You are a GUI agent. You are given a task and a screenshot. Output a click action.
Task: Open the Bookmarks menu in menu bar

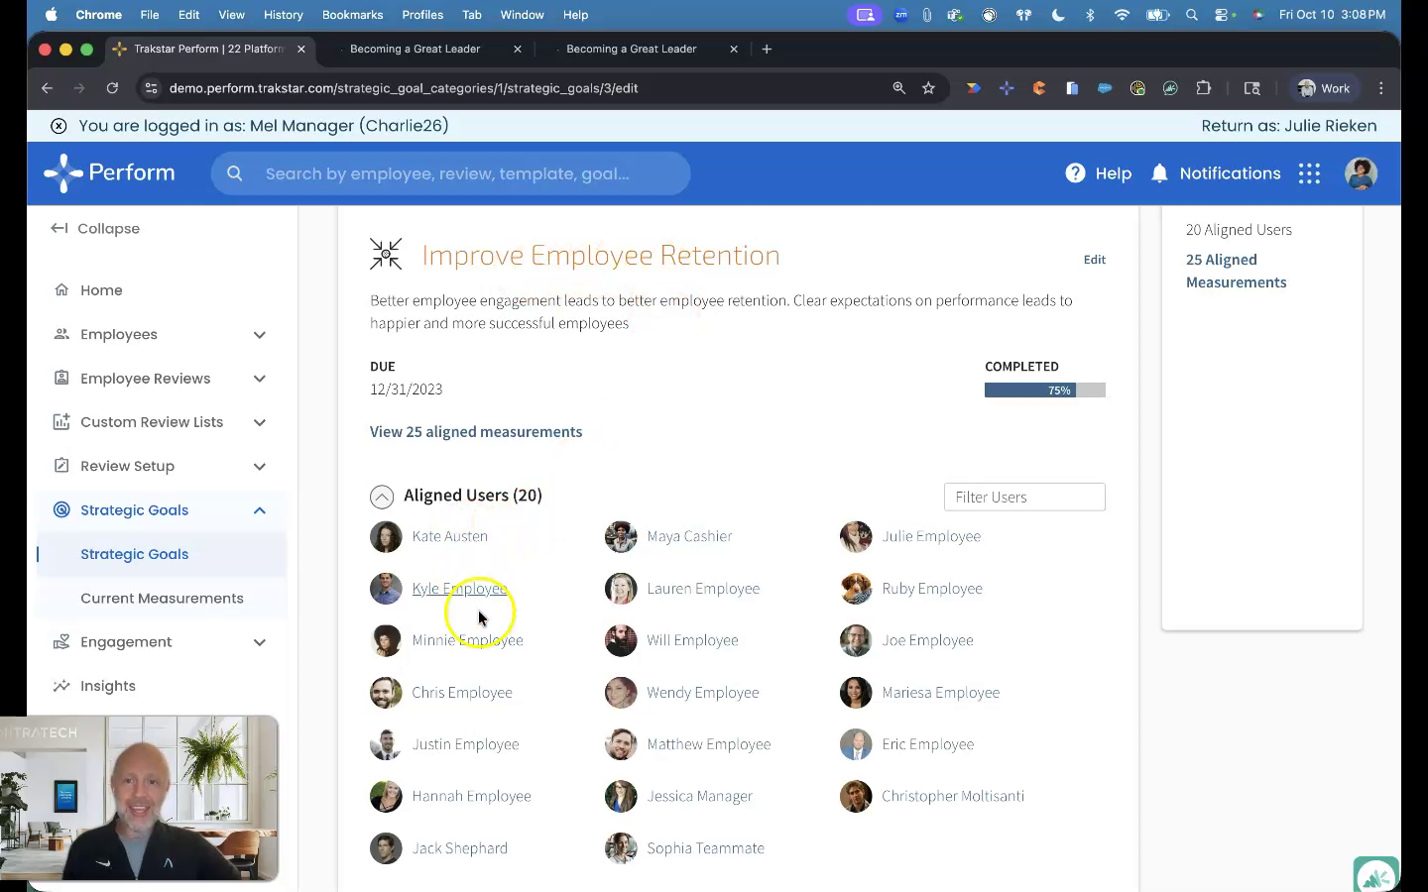tap(352, 15)
